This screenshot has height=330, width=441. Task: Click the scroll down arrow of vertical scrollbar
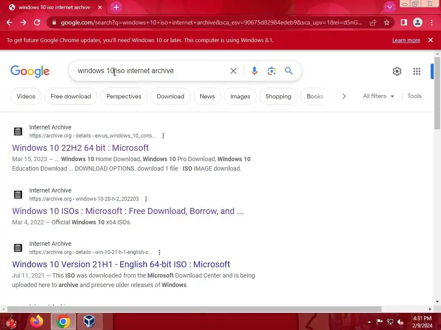(437, 302)
